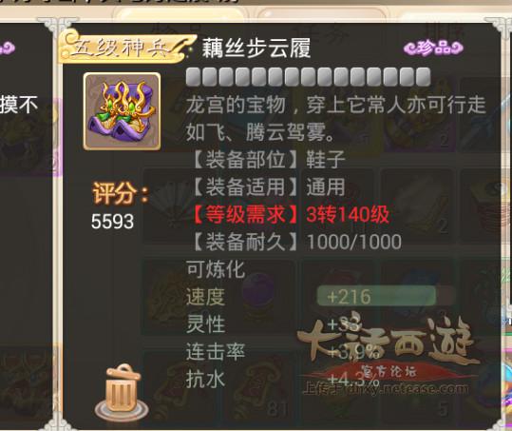Tap the score value 5593
The image size is (512, 431).
[x=112, y=222]
